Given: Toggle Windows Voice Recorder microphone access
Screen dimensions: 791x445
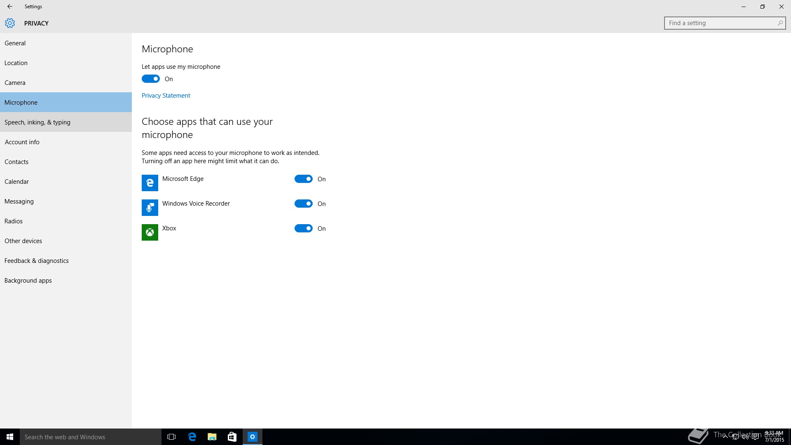Looking at the screenshot, I should 304,204.
